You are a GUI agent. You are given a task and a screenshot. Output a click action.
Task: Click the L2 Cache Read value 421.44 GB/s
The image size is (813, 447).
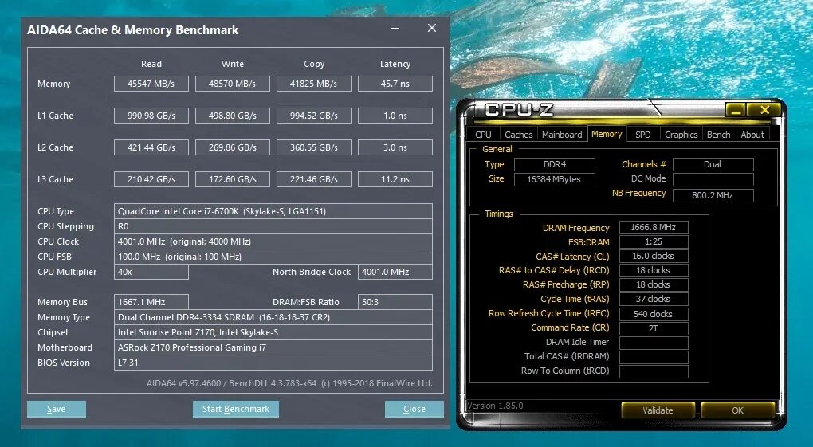151,147
